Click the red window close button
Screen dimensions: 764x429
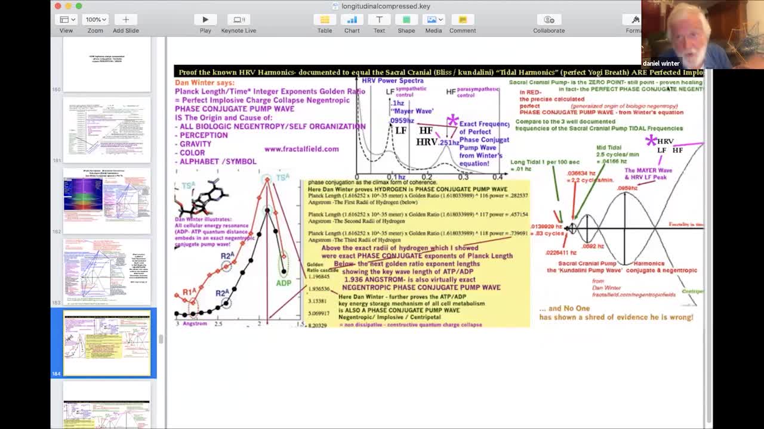click(58, 6)
